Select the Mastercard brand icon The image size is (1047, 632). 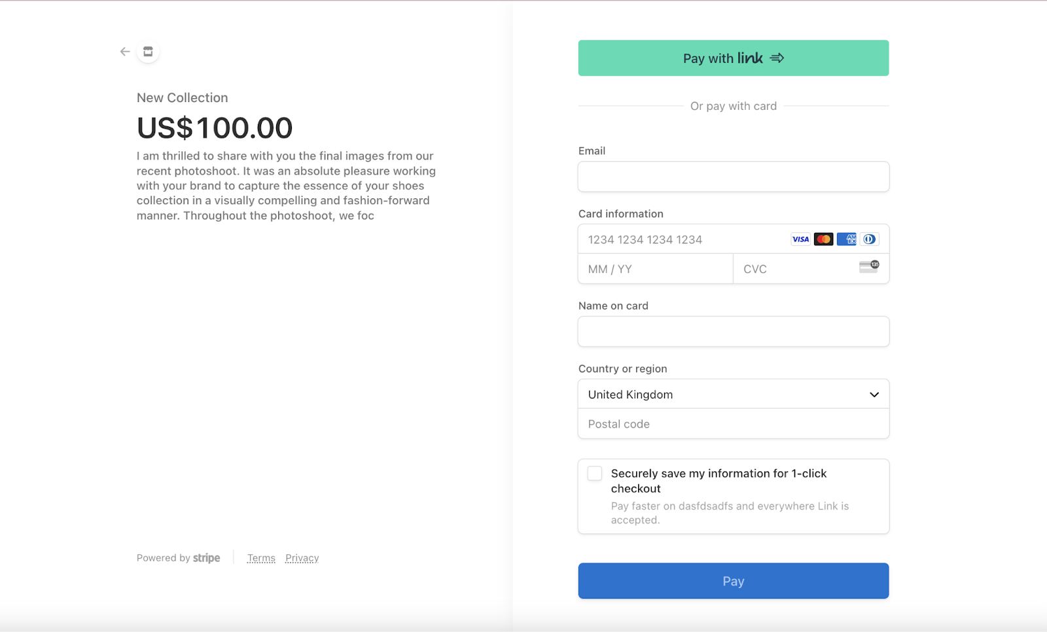pos(823,239)
